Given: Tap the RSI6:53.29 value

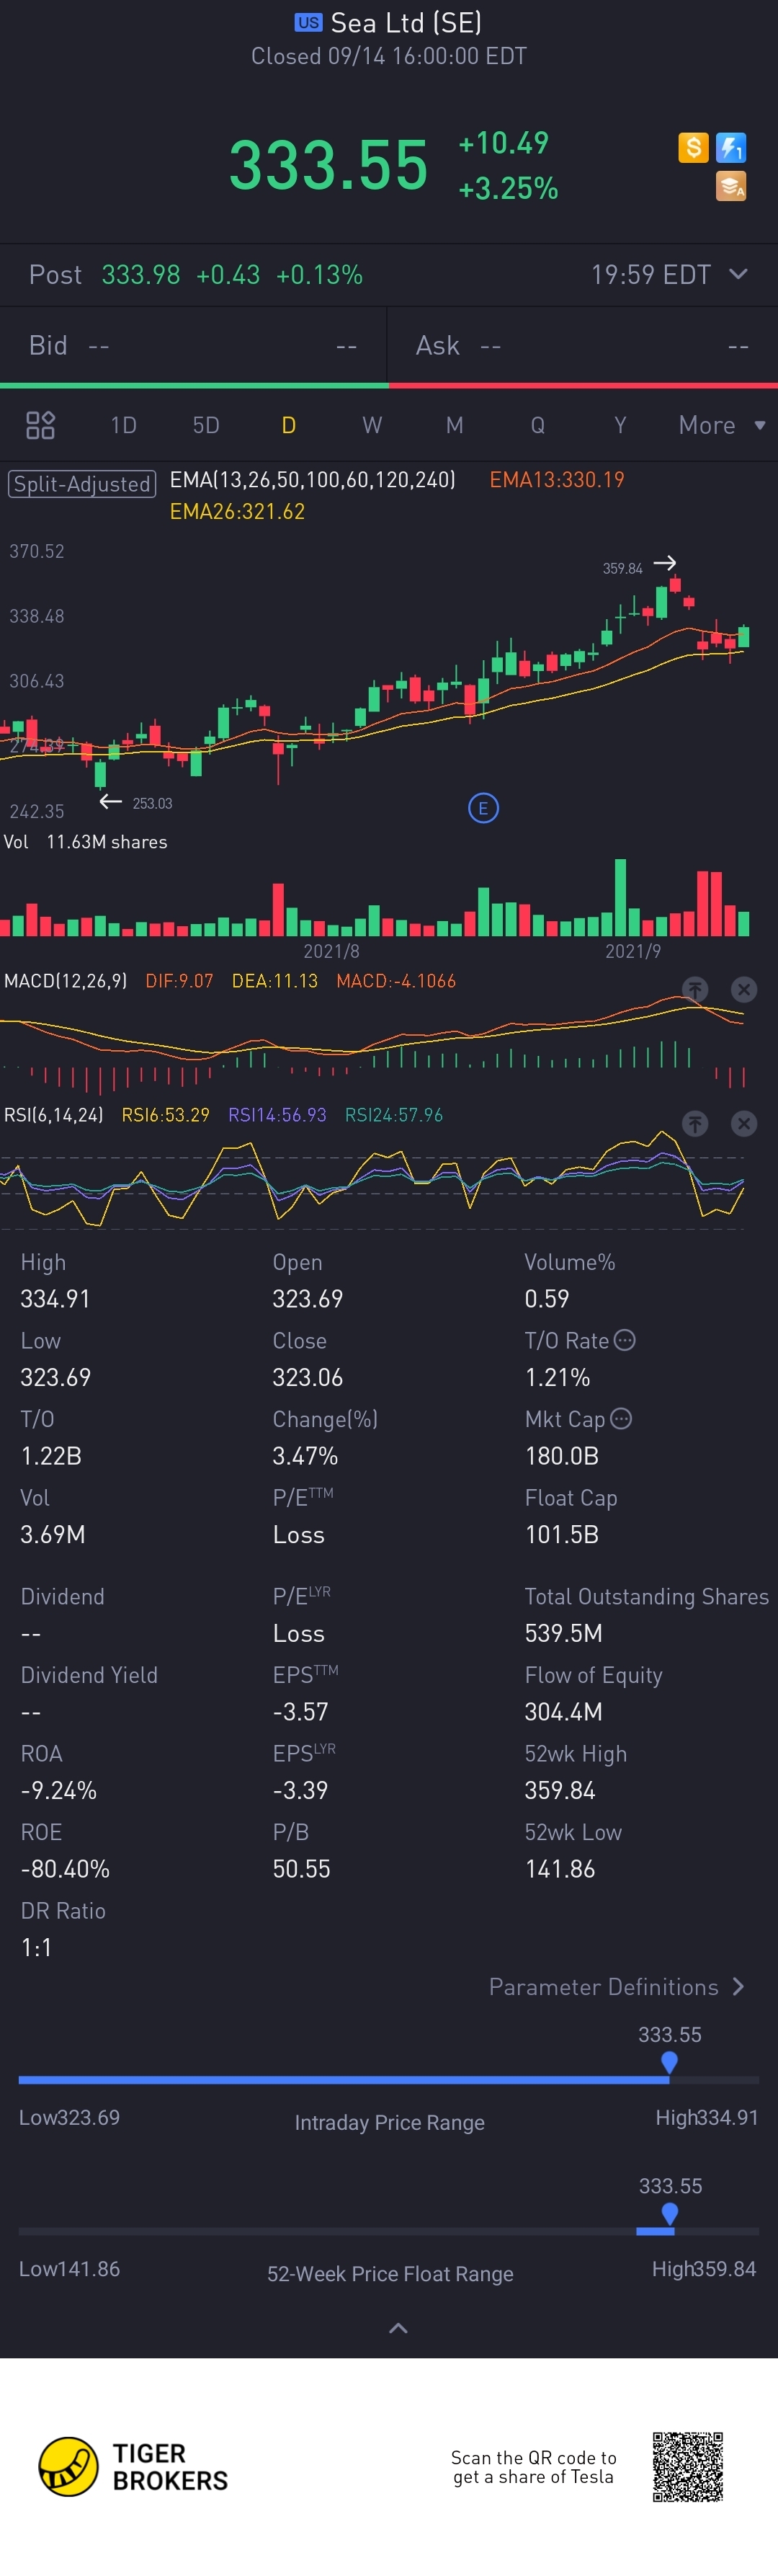Looking at the screenshot, I should click(x=165, y=1115).
